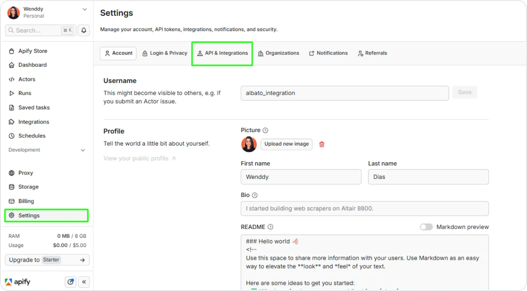Viewport: 527px width, 291px height.
Task: Expand the Wenddy Personal account dropdown
Action: coord(84,9)
